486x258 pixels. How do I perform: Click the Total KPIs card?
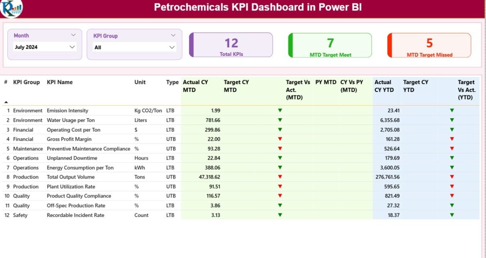[x=231, y=45]
